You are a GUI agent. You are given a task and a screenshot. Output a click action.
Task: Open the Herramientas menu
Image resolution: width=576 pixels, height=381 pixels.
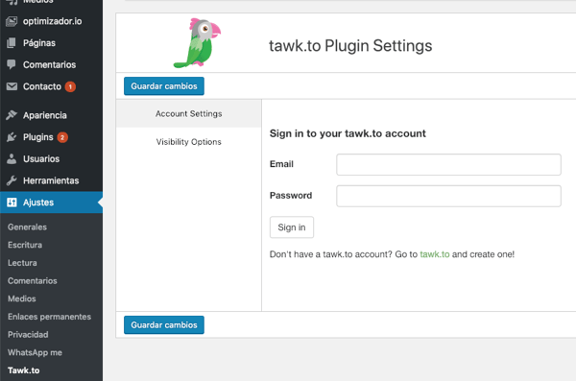52,180
